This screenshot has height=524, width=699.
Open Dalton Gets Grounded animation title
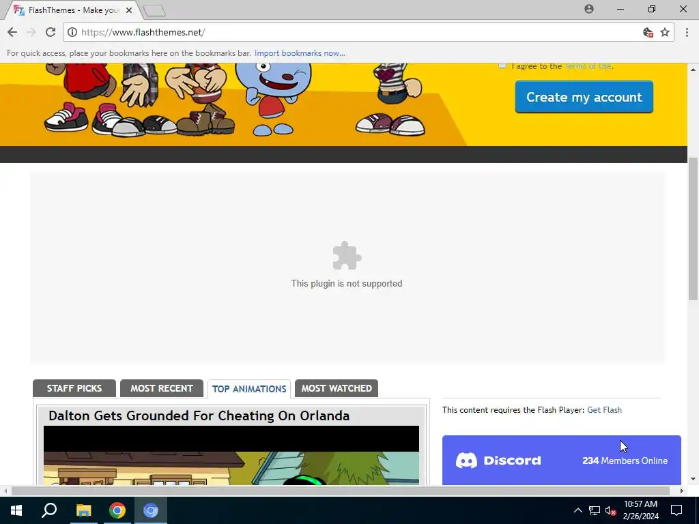[x=199, y=416]
